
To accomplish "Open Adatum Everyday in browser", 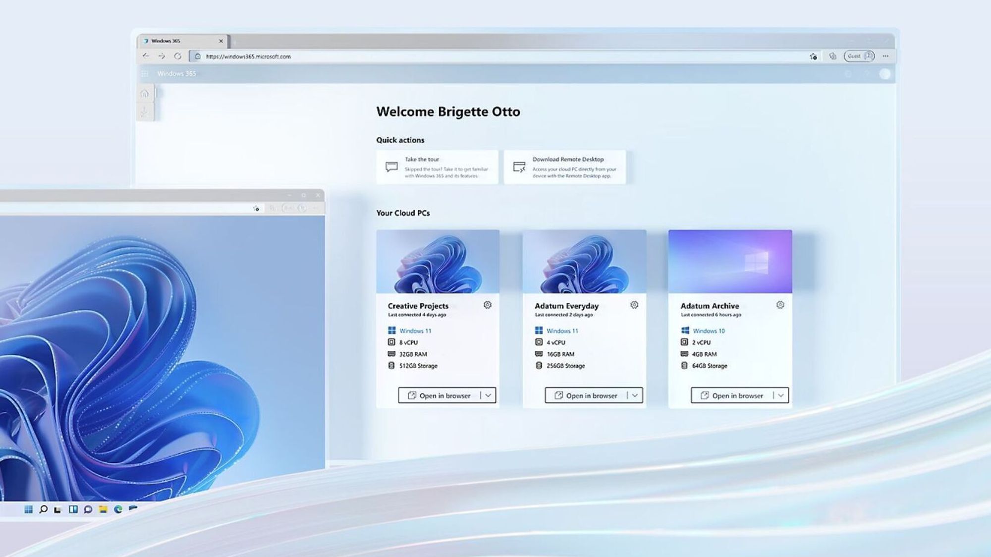I will [x=586, y=395].
